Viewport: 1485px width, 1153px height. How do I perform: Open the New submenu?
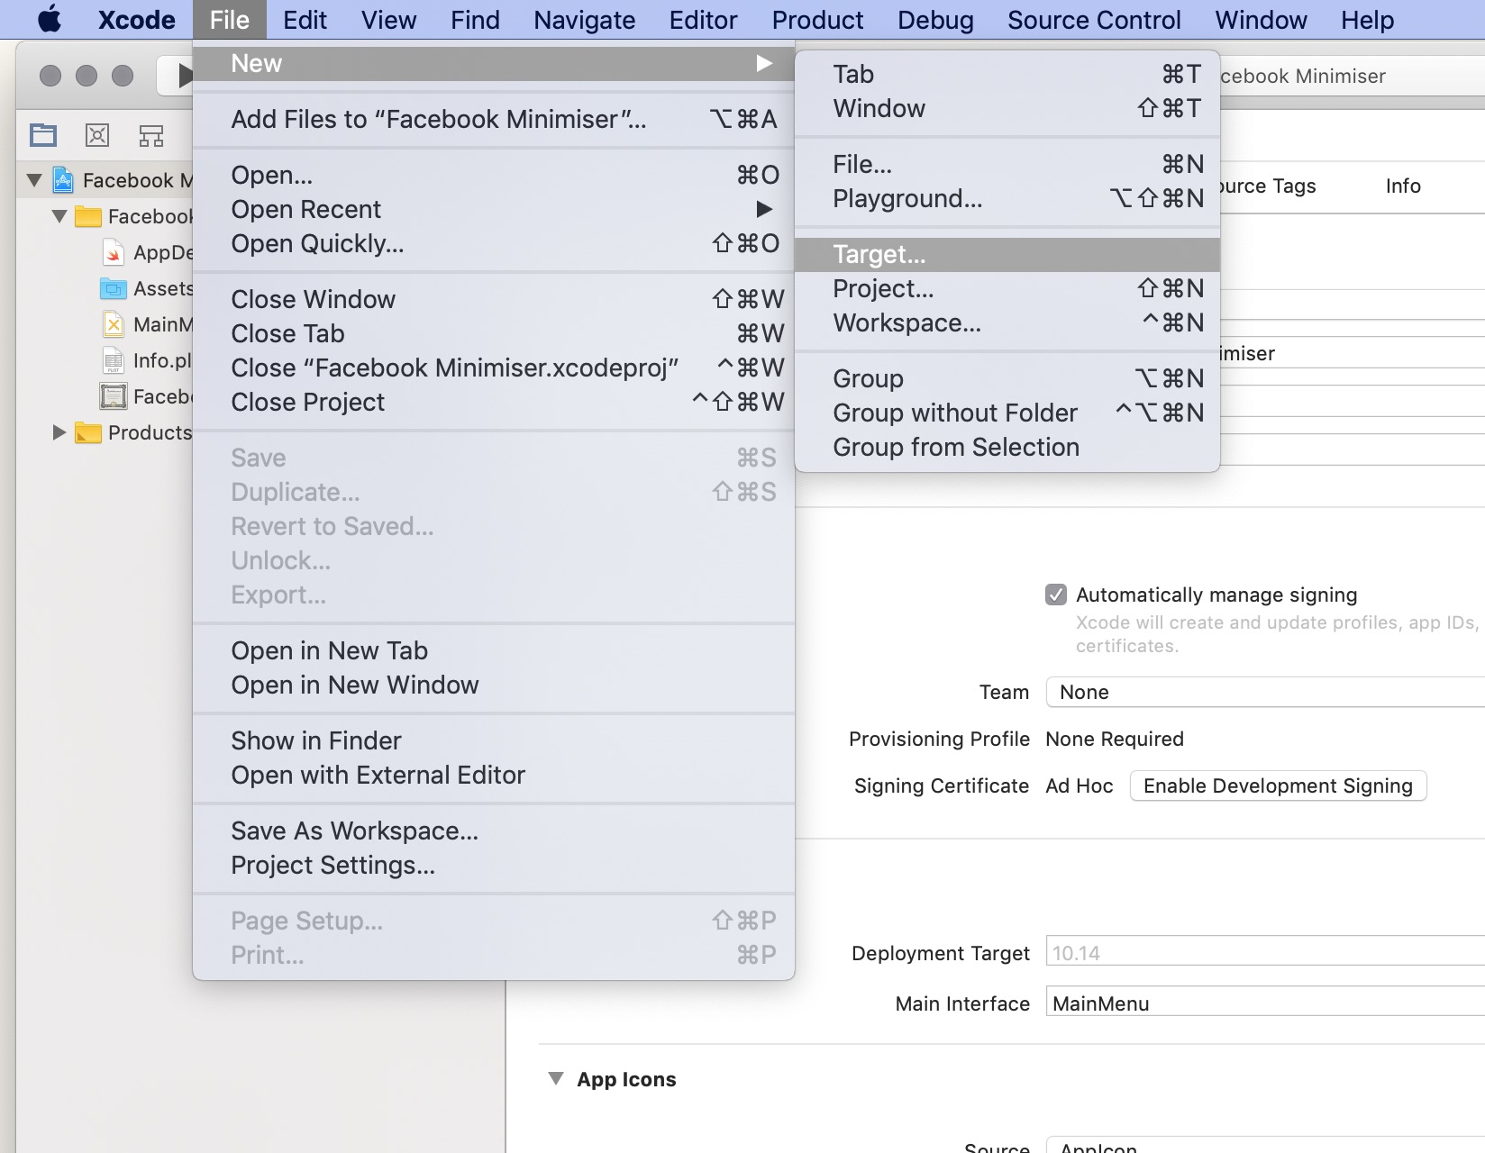(x=494, y=63)
